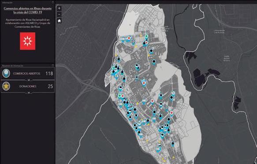Click the red Rivas sun logo

click(x=27, y=41)
